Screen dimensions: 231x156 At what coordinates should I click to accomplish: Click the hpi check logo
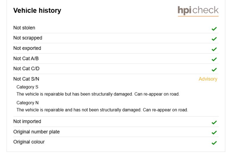tap(198, 11)
